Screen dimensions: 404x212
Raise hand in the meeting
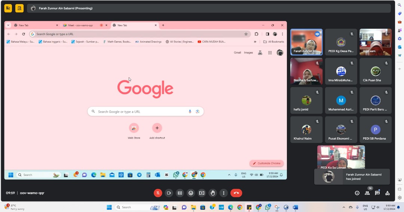(x=213, y=193)
